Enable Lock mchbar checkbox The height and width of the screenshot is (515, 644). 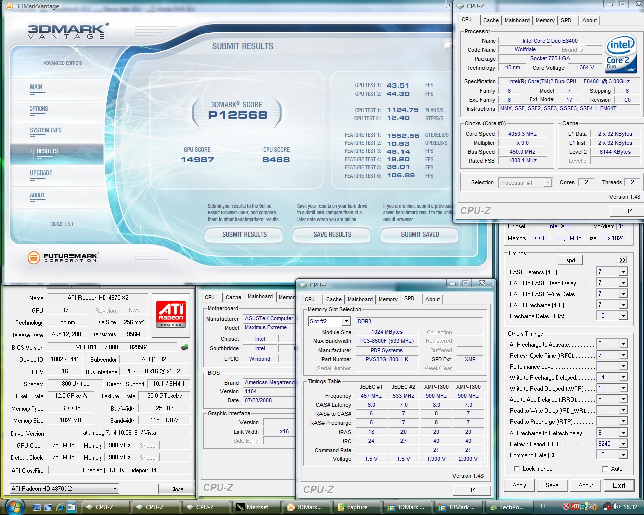pos(517,469)
